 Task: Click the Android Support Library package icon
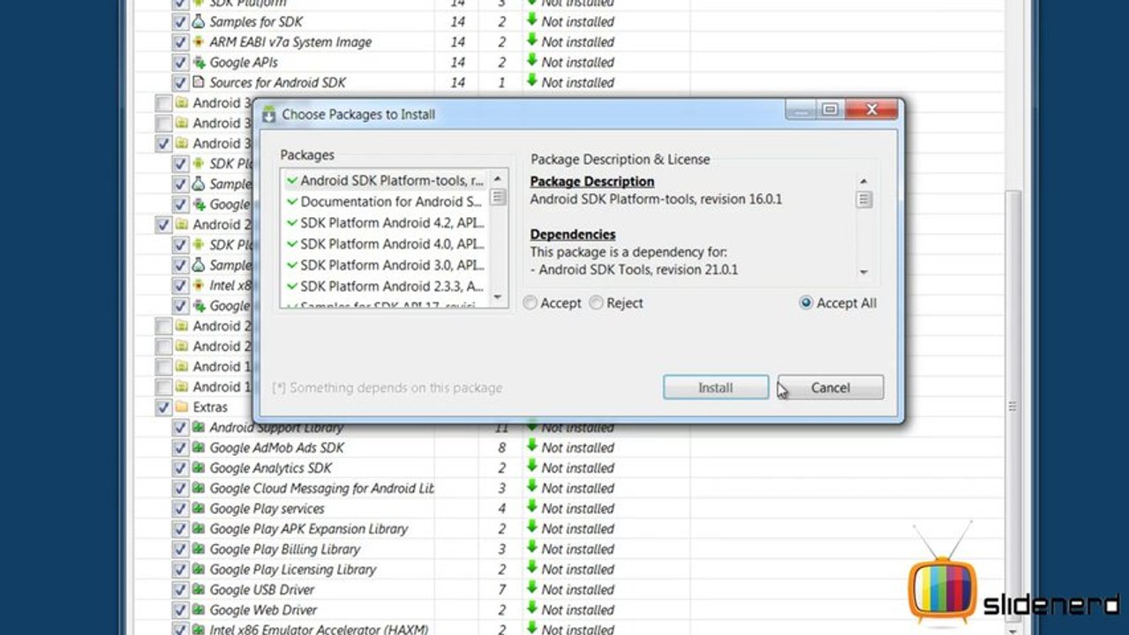tap(199, 428)
